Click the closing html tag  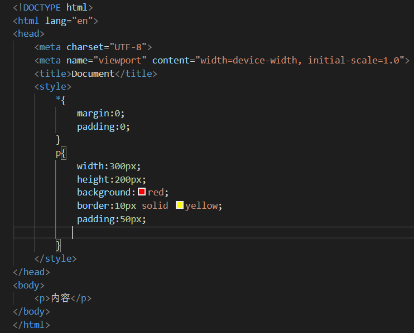[31, 325]
